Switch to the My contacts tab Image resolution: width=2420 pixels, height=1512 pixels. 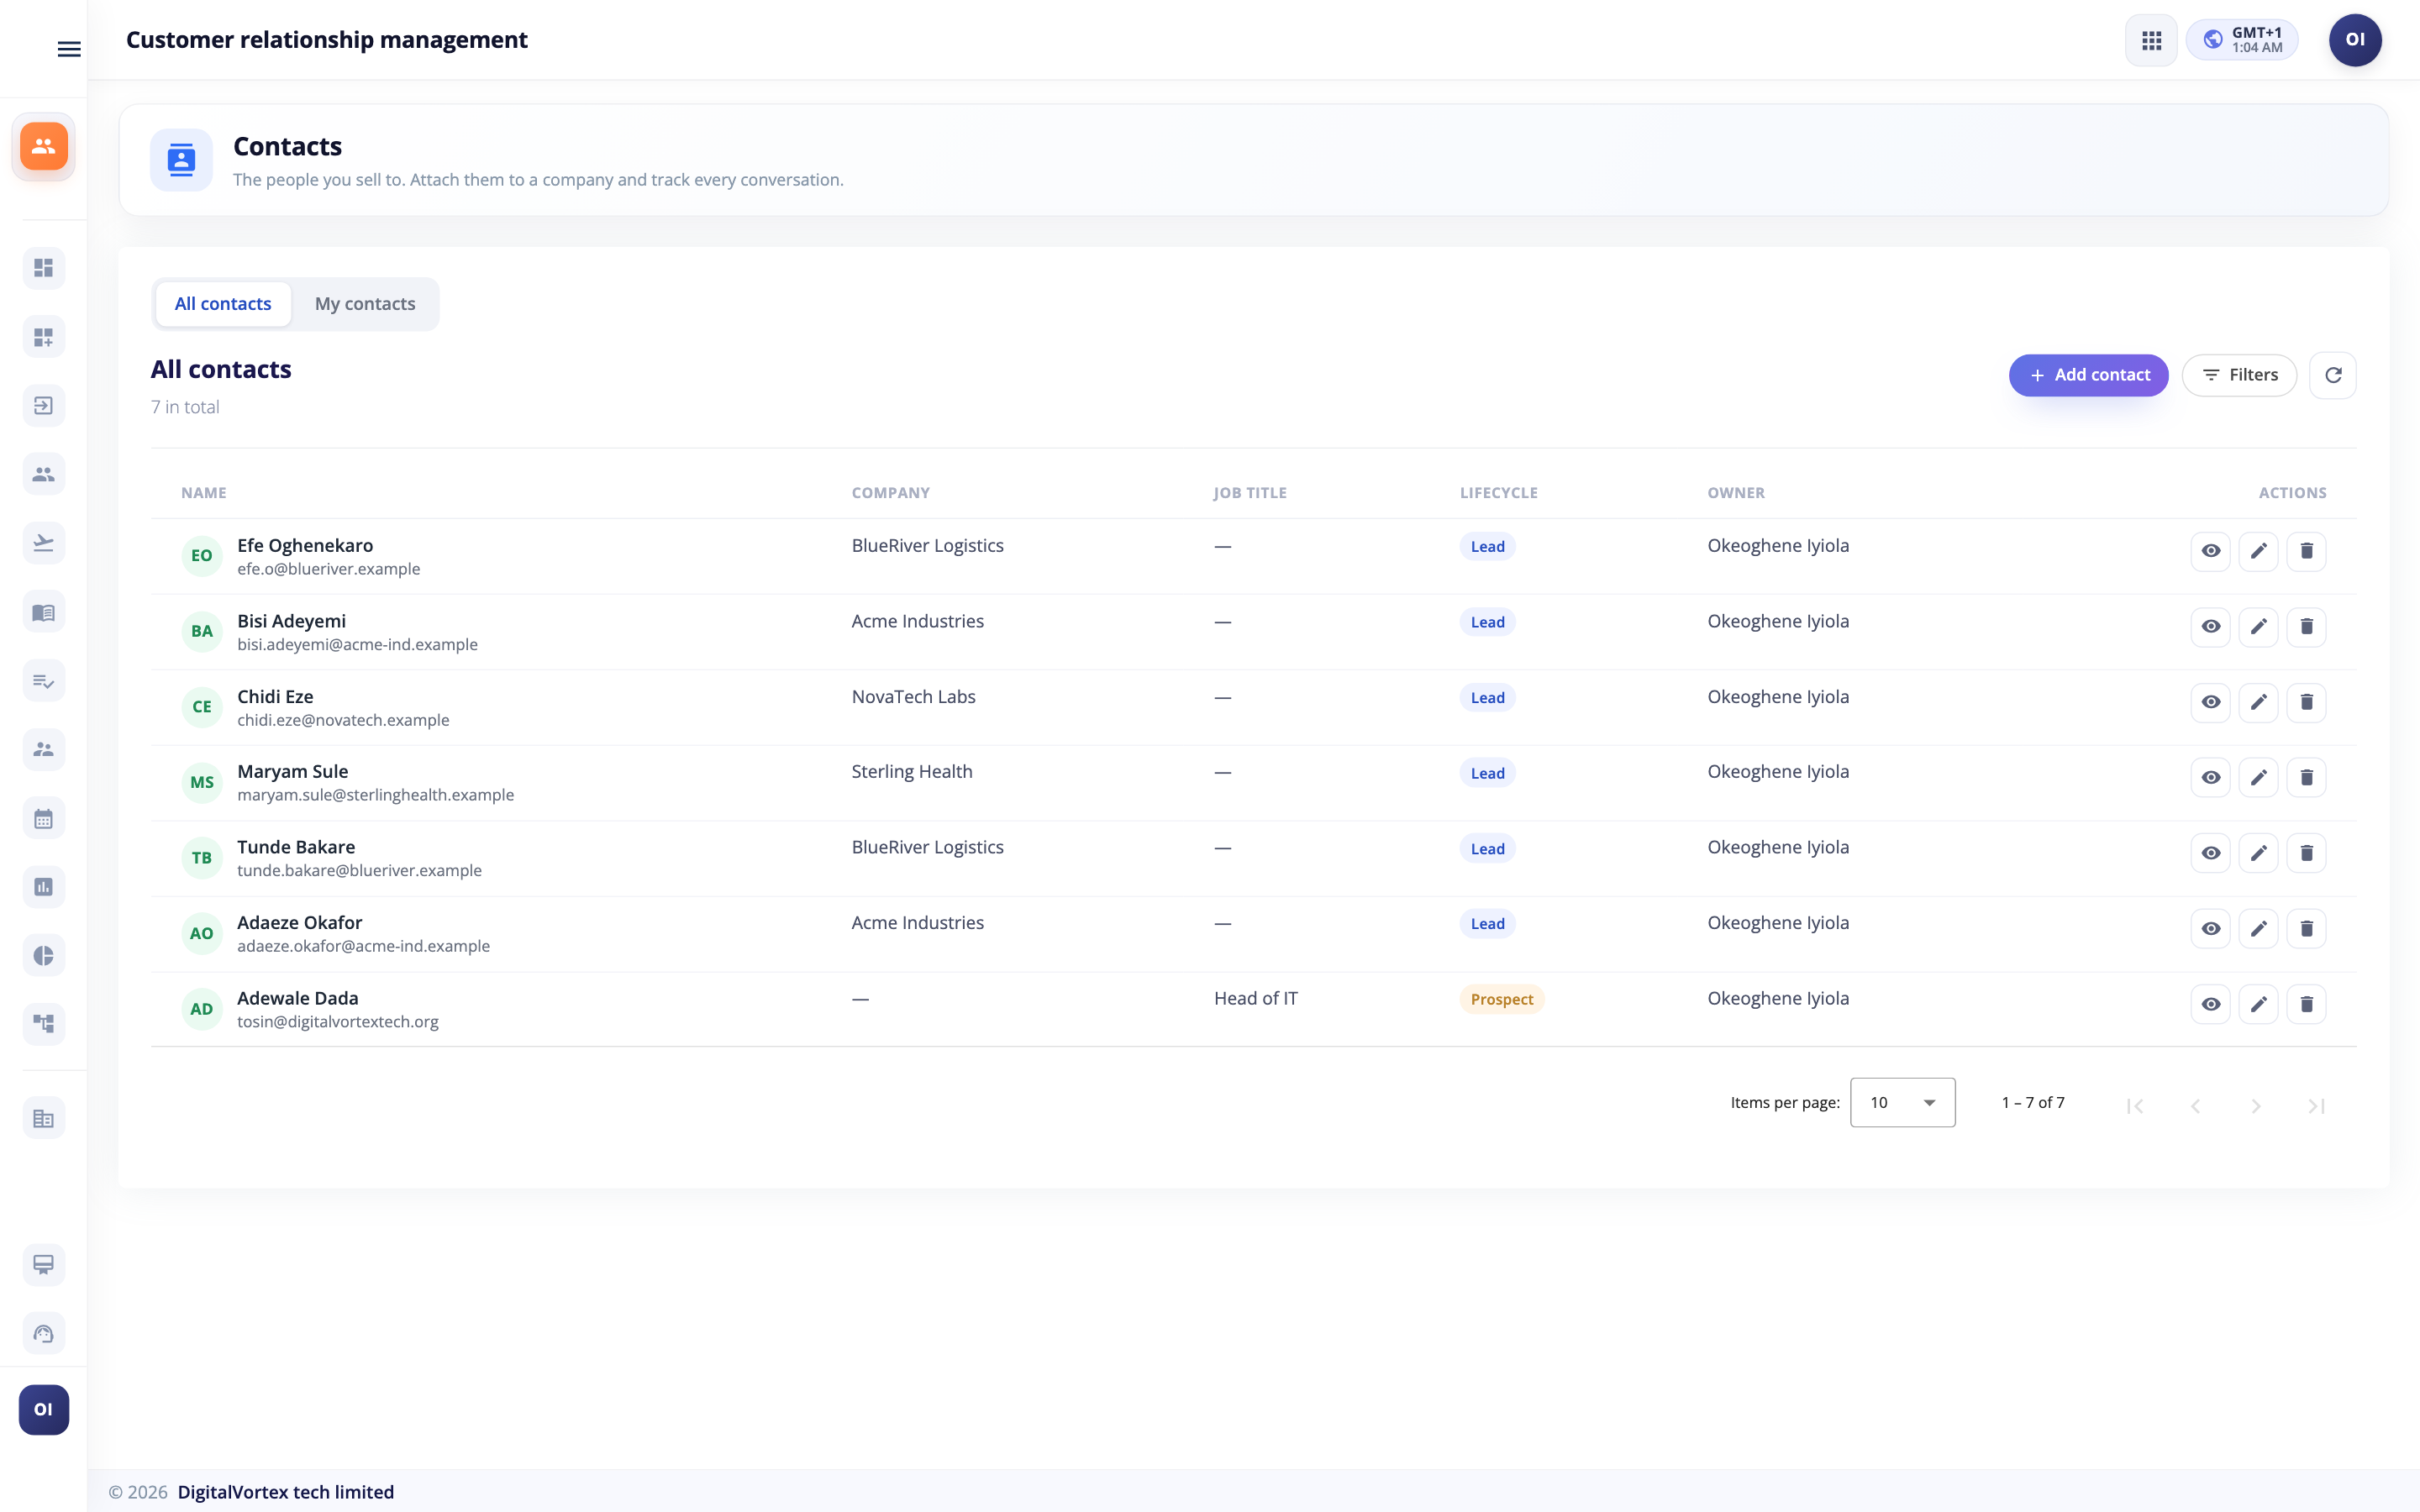tap(365, 304)
